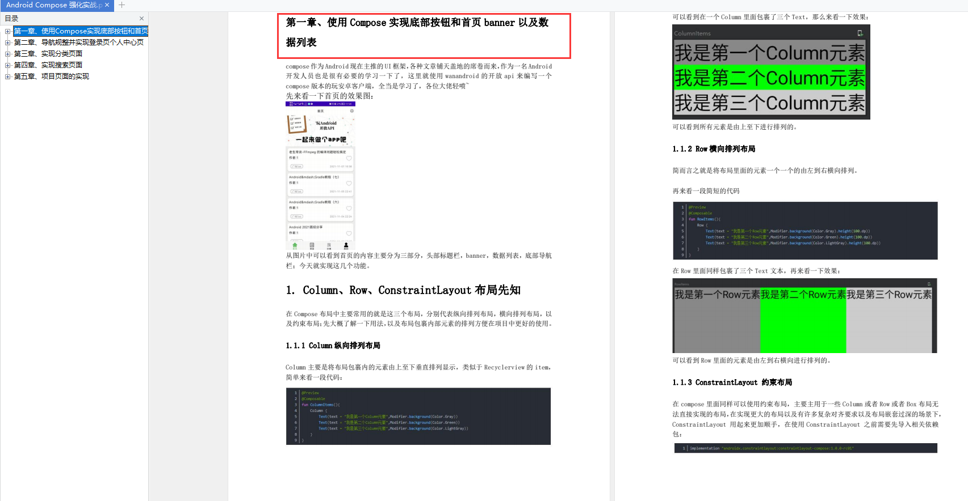Expand the 第二章 outline entry

coord(8,43)
